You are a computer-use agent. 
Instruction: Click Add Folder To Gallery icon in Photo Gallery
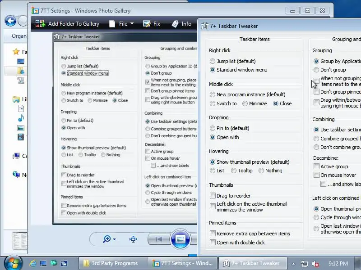click(40, 24)
